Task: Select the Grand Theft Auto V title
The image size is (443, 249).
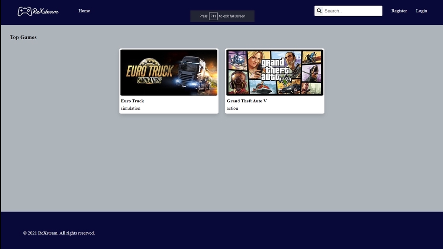Action: point(246,101)
